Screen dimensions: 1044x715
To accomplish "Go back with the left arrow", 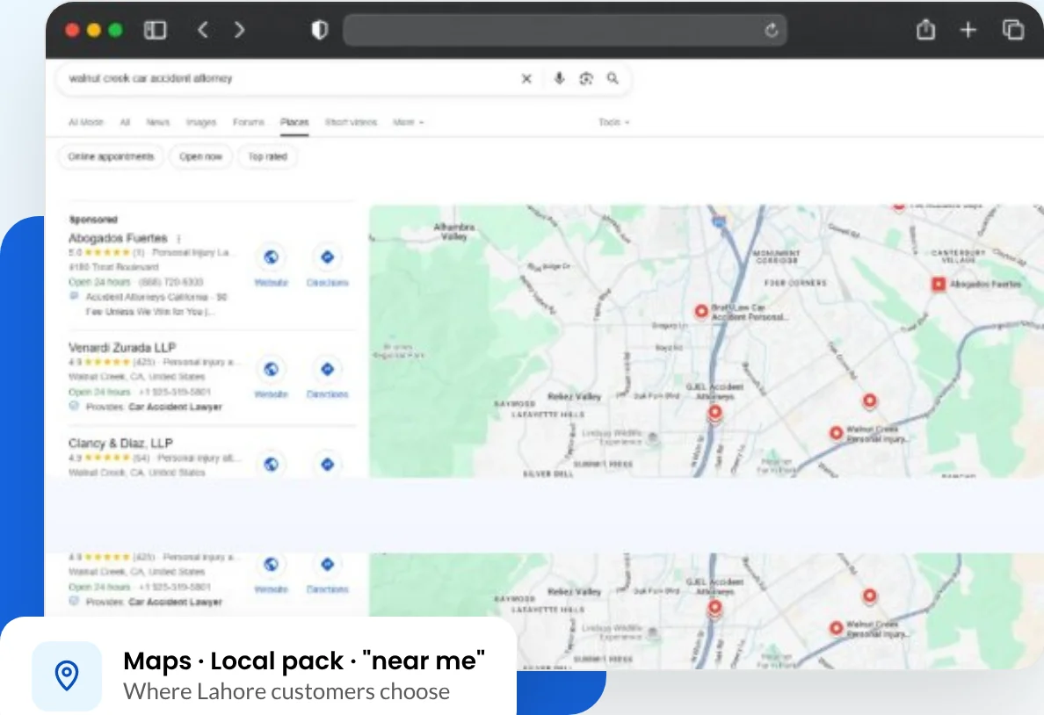I will (203, 30).
